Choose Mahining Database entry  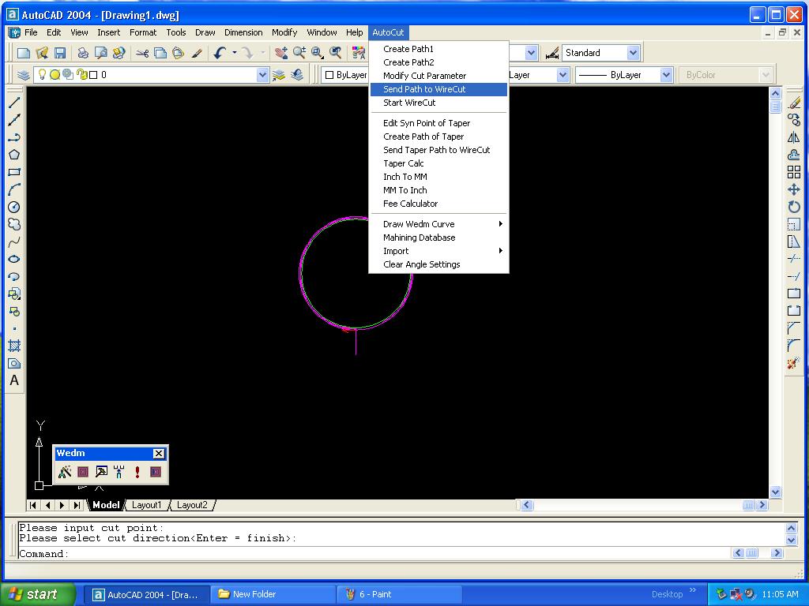tap(438, 238)
